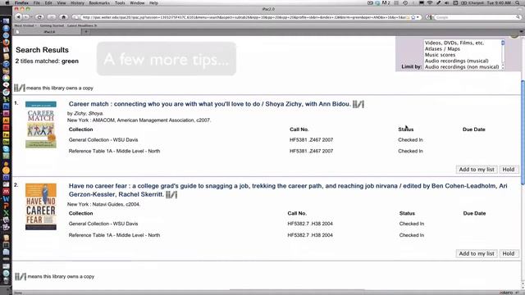Select Atlases / Maps limit option
This screenshot has width=525, height=295.
[x=442, y=49]
